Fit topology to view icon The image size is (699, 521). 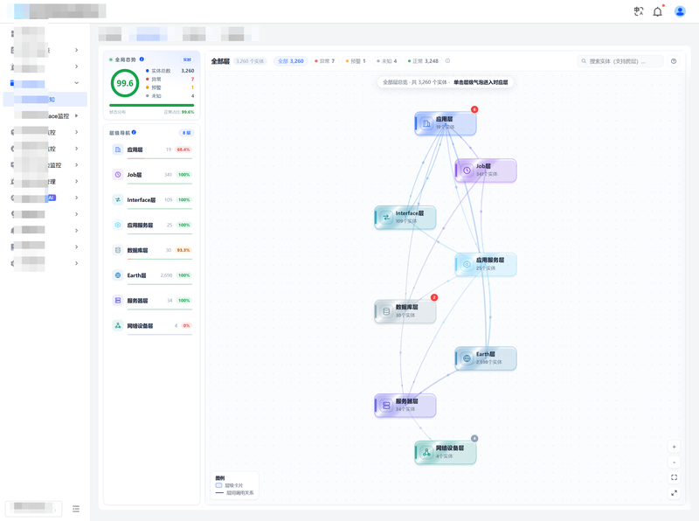pyautogui.click(x=674, y=477)
